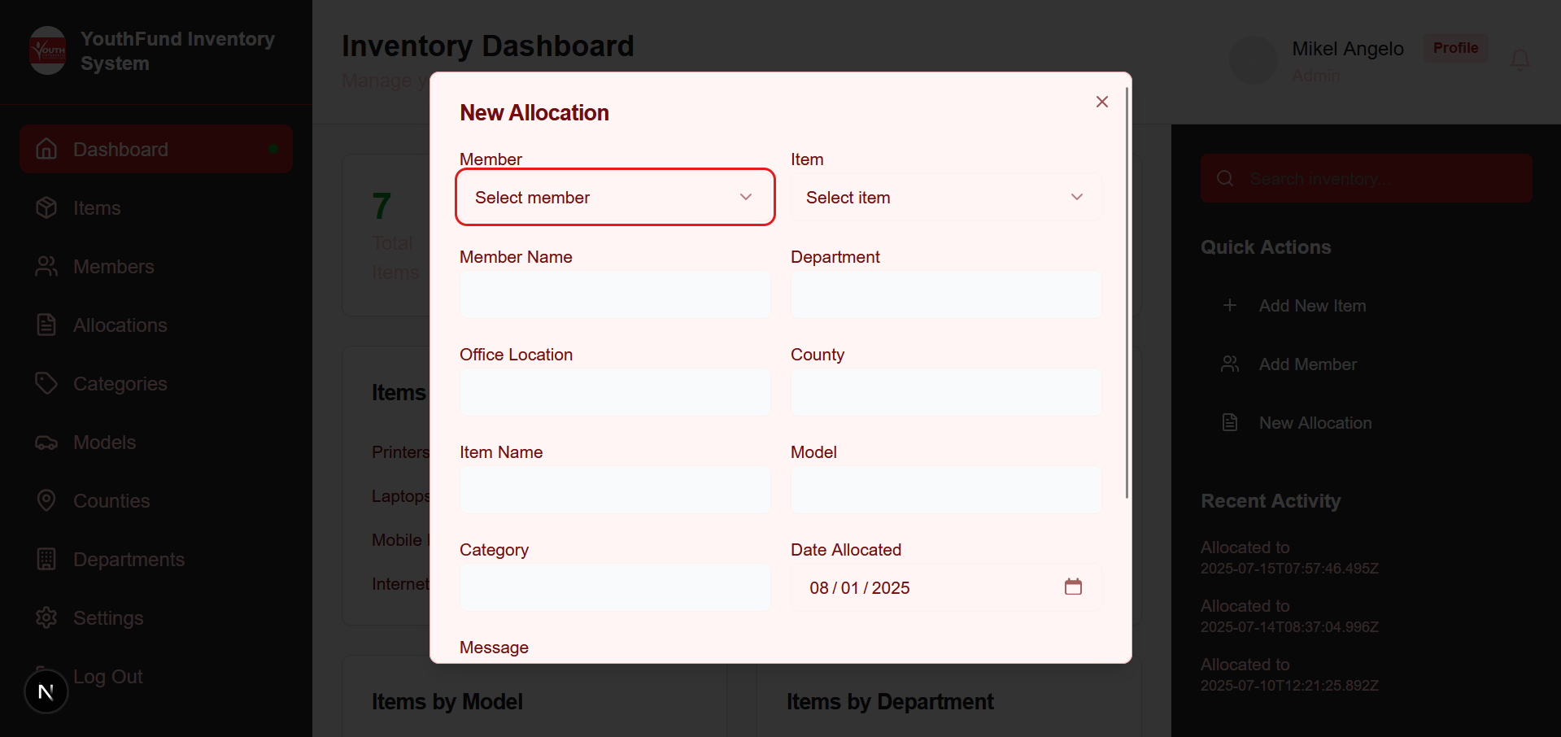The height and width of the screenshot is (737, 1561).
Task: Click New Allocation quick action
Action: tap(1367, 423)
